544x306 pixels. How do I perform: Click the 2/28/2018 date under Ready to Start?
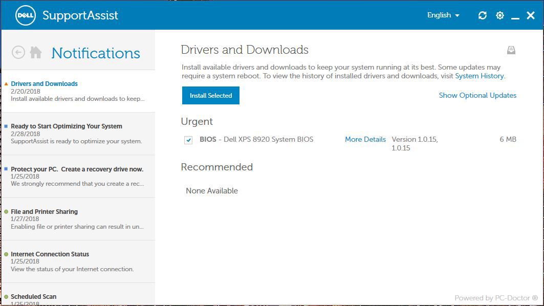[25, 134]
